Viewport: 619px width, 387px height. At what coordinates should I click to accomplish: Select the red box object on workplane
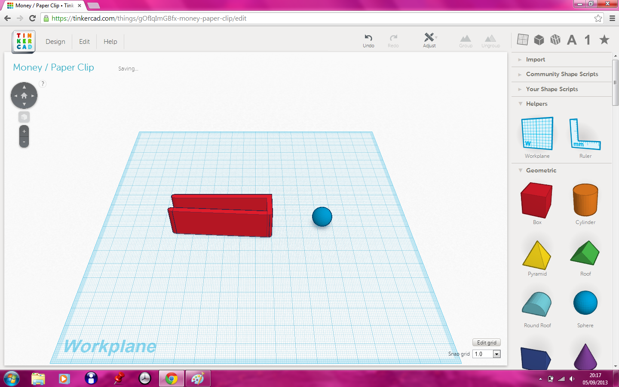coord(221,215)
